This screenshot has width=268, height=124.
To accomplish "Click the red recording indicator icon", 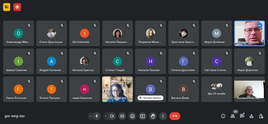I will (17, 7).
